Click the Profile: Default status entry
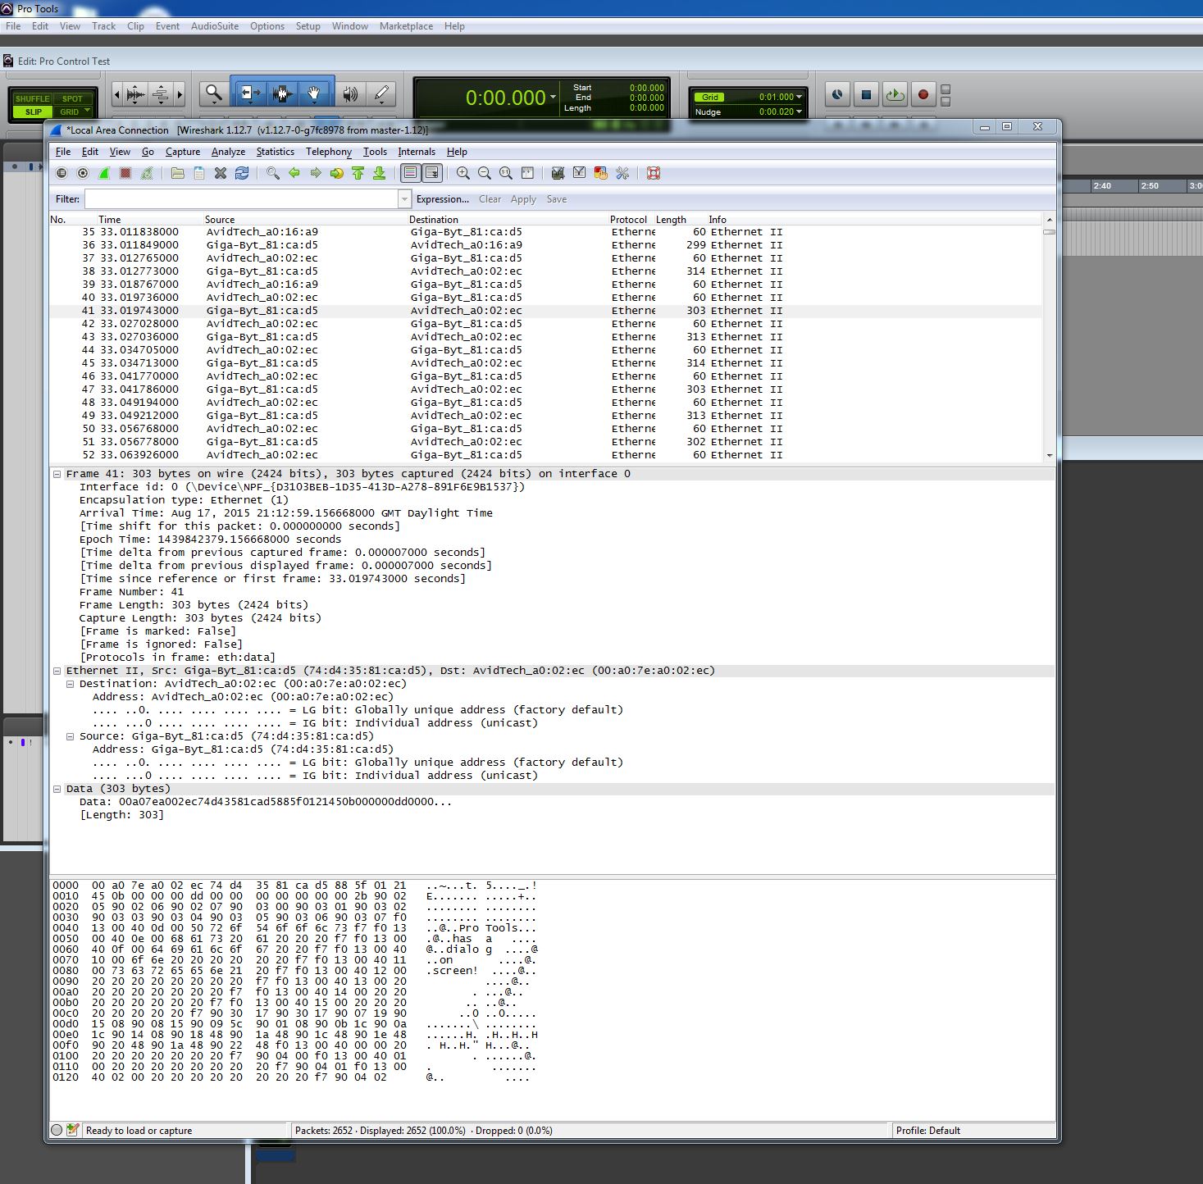Image resolution: width=1203 pixels, height=1184 pixels. tap(927, 1131)
